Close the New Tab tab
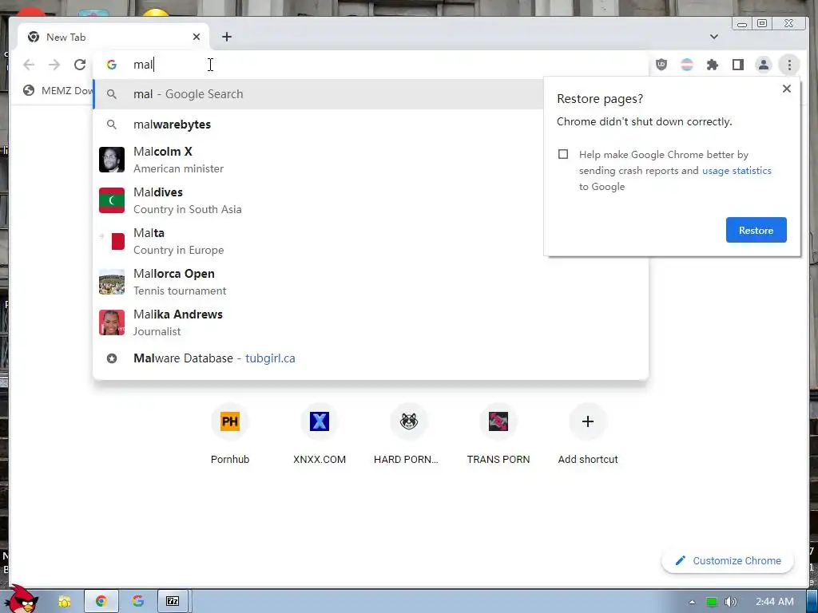 point(197,37)
